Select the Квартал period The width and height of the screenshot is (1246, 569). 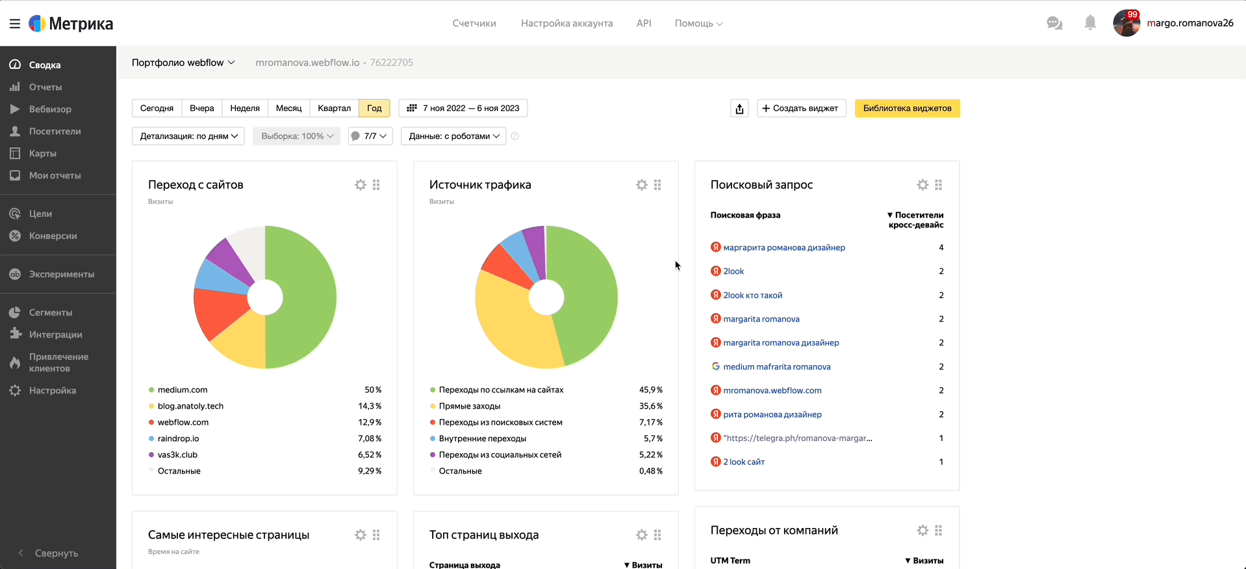335,108
